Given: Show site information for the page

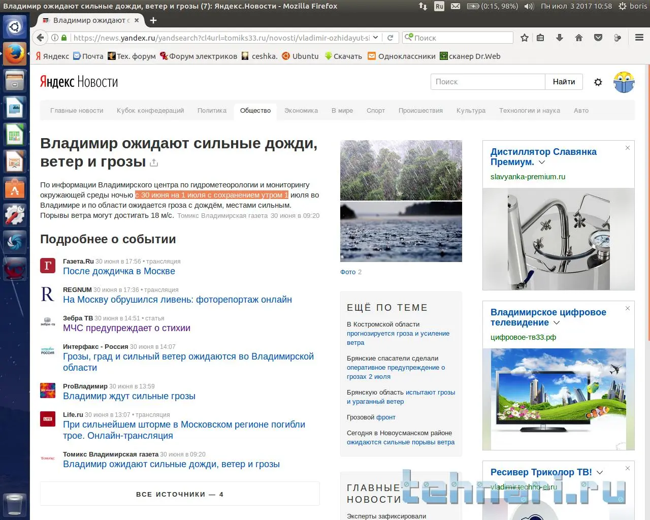Looking at the screenshot, I should pyautogui.click(x=55, y=38).
